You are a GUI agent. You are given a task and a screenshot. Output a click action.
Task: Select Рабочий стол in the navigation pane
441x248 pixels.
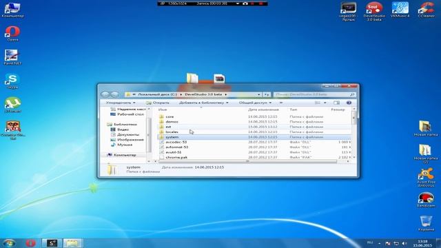point(127,114)
